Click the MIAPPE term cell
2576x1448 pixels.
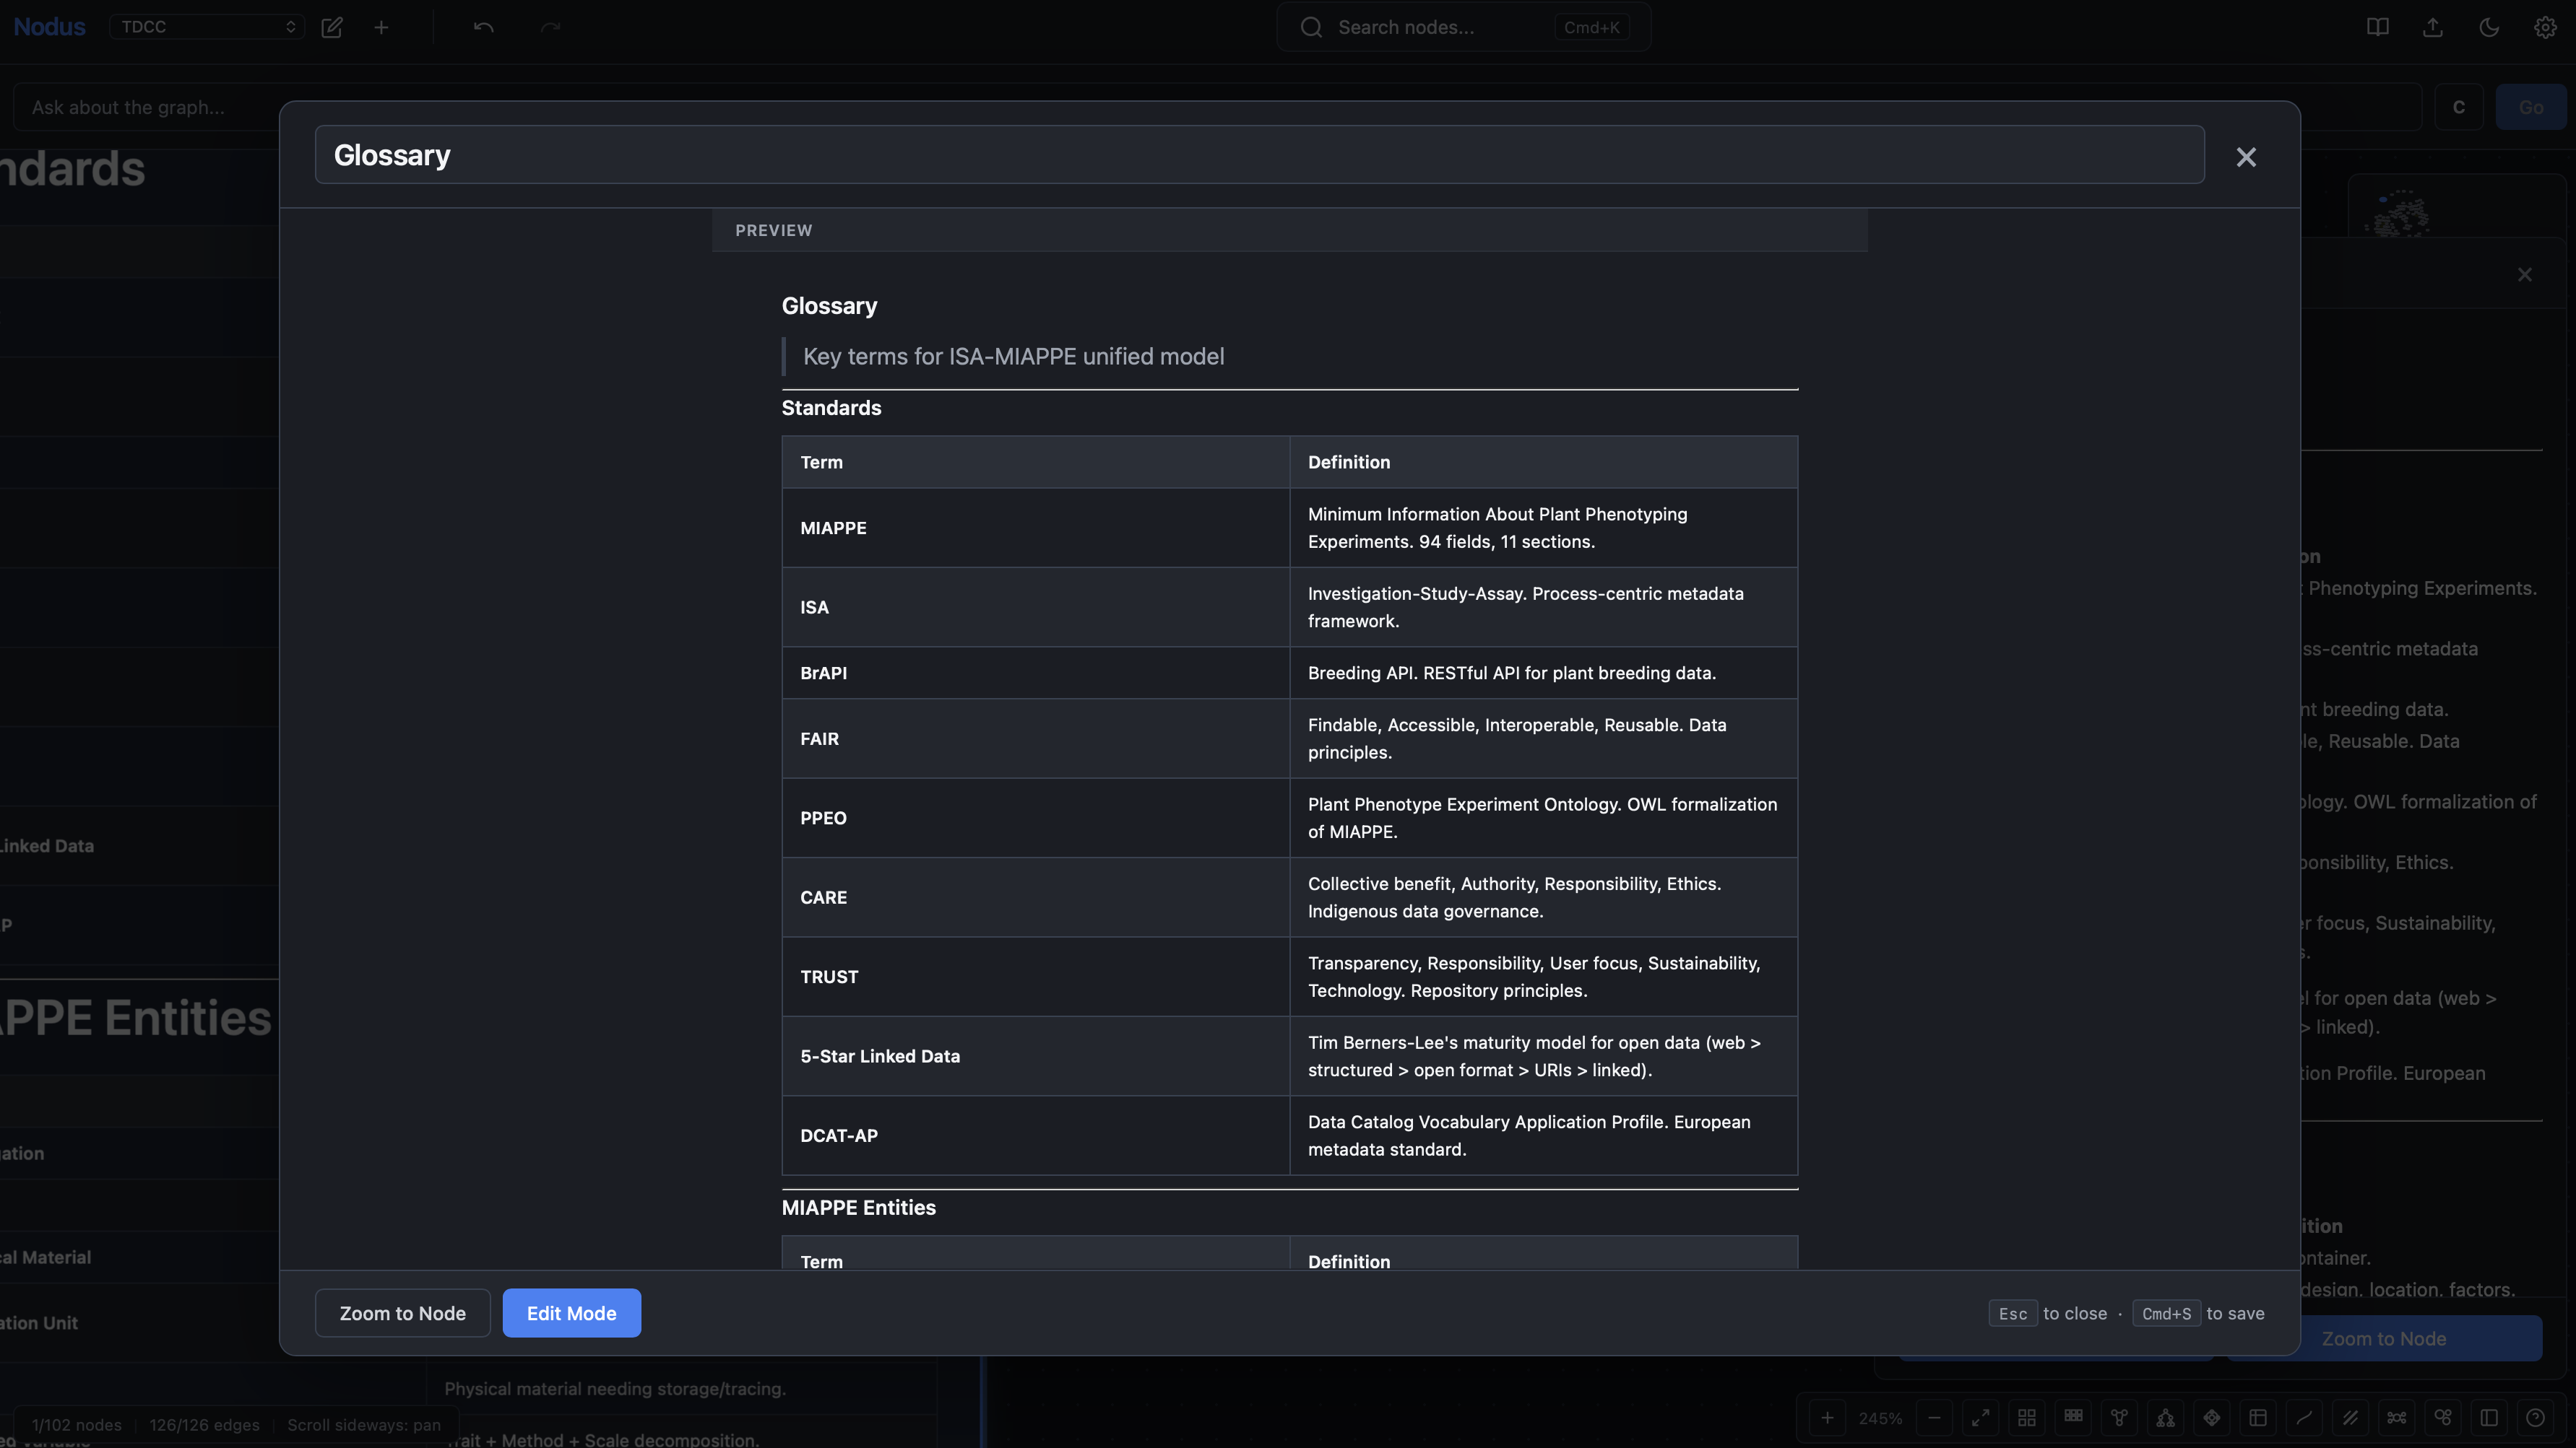coord(1035,528)
